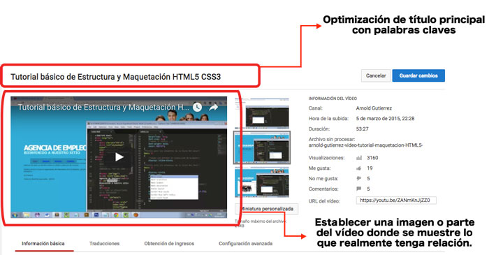Open the Obtención de ingresos tab

pos(169,243)
